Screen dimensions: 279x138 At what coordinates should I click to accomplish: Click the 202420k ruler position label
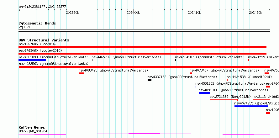point(255,13)
